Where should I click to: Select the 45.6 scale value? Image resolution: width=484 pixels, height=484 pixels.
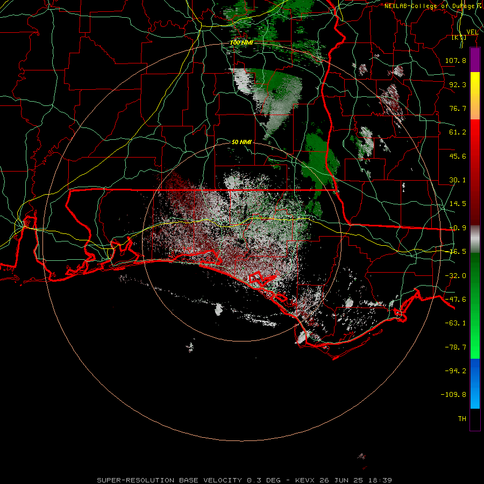(x=458, y=156)
